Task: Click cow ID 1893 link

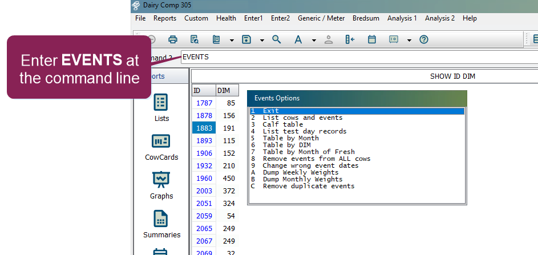Action: click(204, 140)
